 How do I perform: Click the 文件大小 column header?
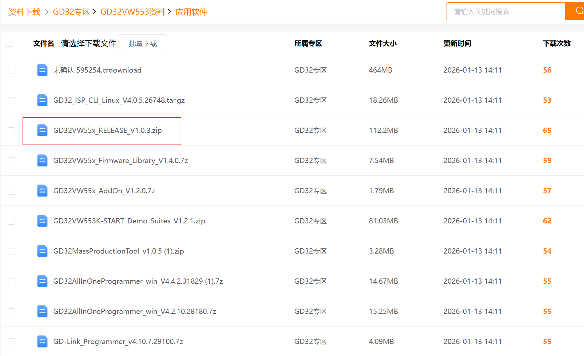(383, 43)
